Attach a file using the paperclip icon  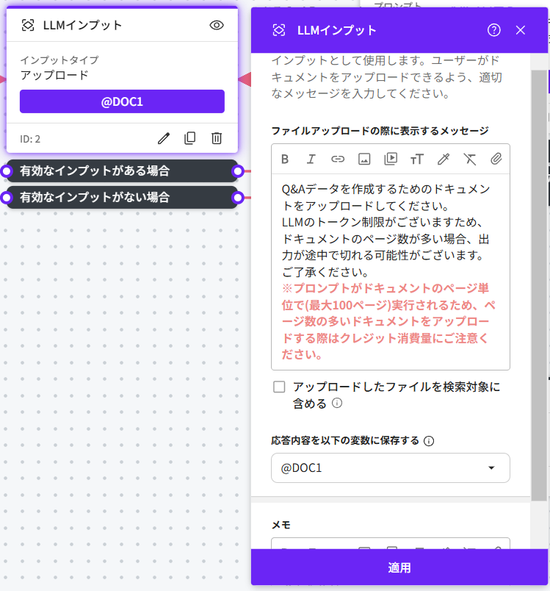point(496,159)
